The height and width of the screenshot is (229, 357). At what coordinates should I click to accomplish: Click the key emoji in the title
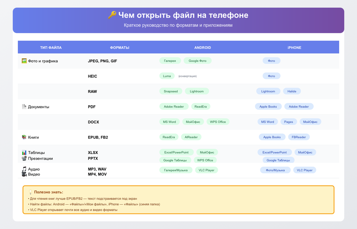[112, 15]
